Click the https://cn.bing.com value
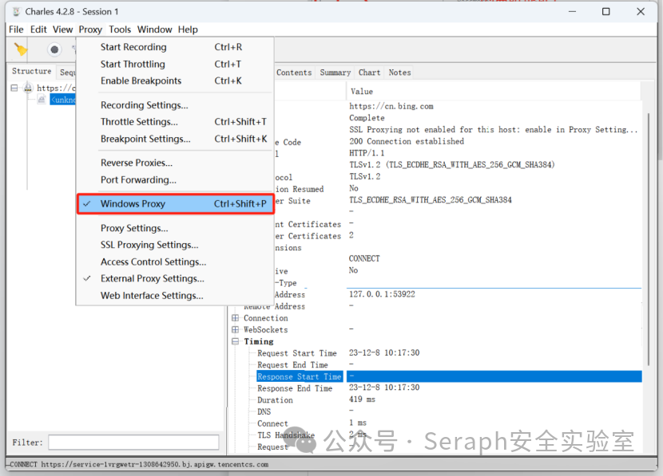The image size is (663, 476). [x=391, y=106]
